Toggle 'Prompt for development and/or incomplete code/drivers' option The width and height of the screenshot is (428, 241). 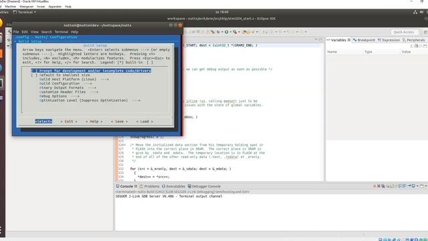click(x=91, y=71)
